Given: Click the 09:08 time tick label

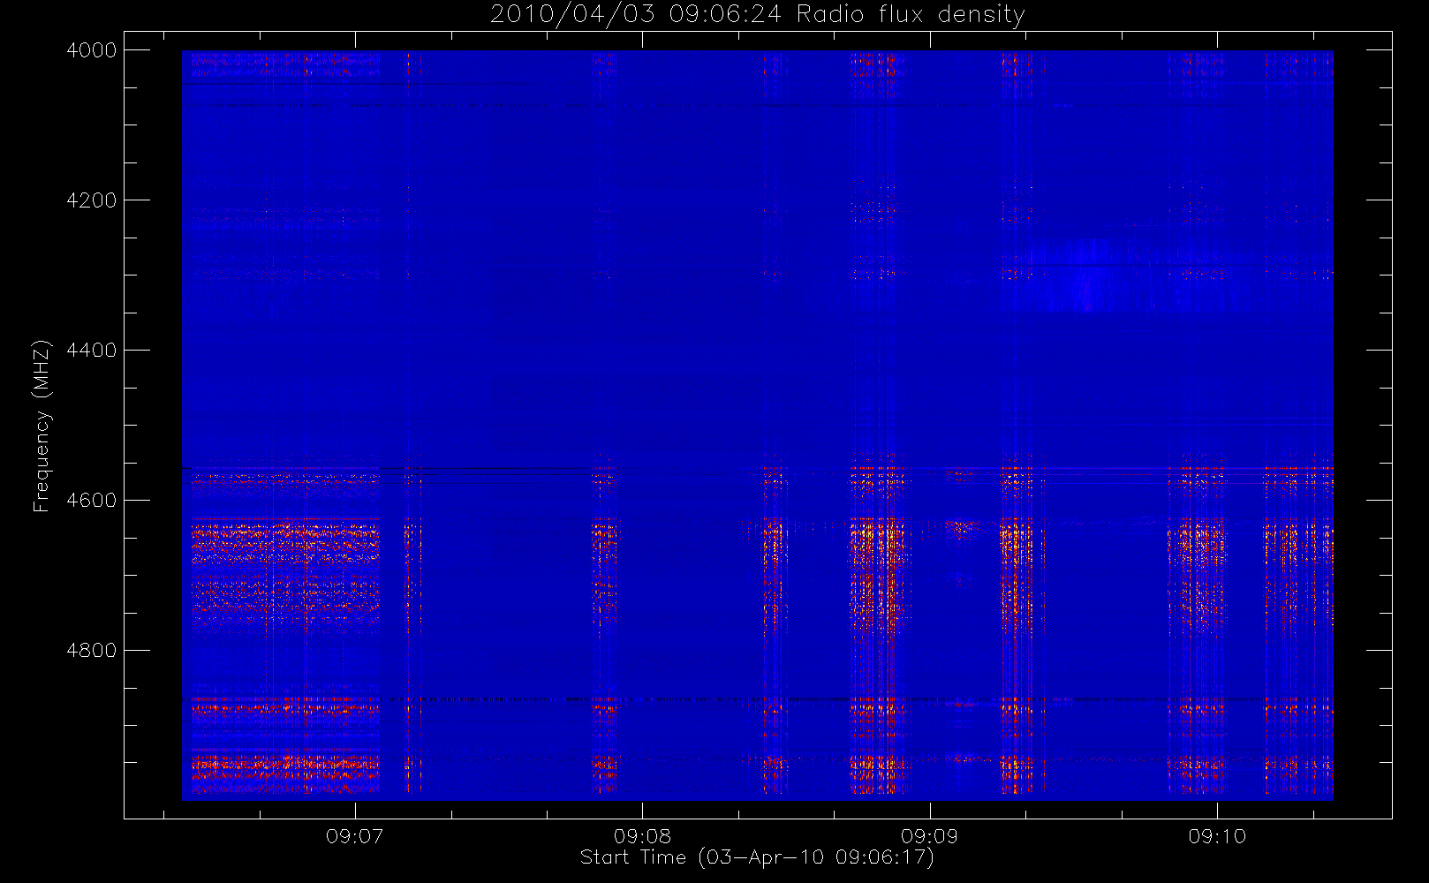Looking at the screenshot, I should point(642,836).
